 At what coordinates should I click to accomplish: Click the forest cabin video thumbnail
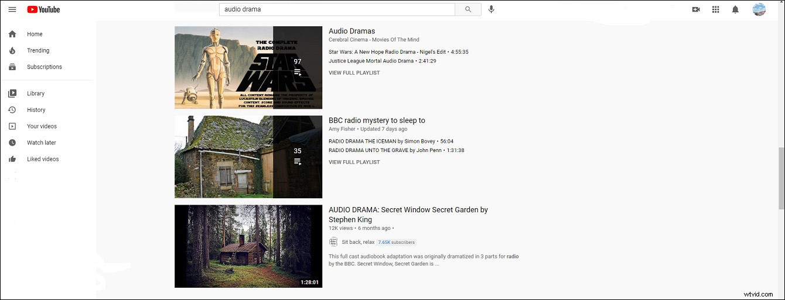pos(248,246)
